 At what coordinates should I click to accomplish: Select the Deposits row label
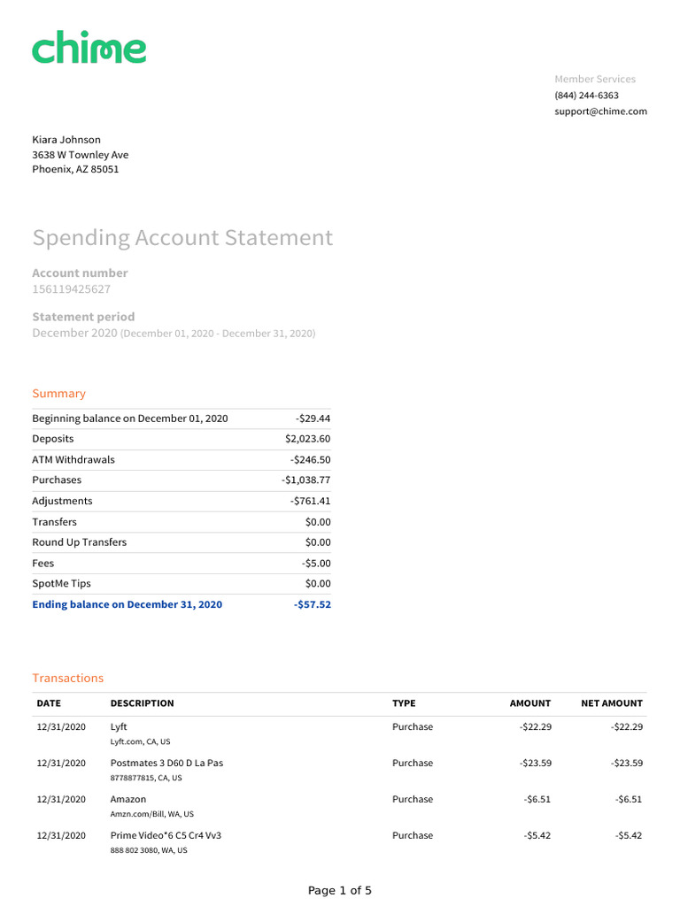(53, 439)
